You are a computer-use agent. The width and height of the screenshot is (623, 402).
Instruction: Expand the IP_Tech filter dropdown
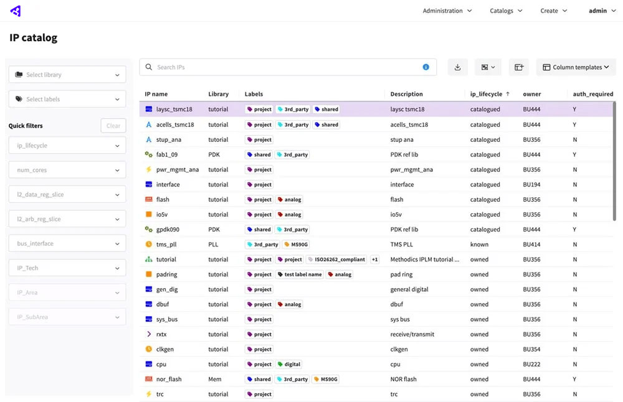[67, 268]
